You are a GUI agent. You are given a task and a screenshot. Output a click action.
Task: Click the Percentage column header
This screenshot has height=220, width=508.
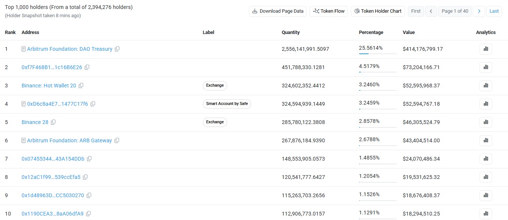pos(371,32)
